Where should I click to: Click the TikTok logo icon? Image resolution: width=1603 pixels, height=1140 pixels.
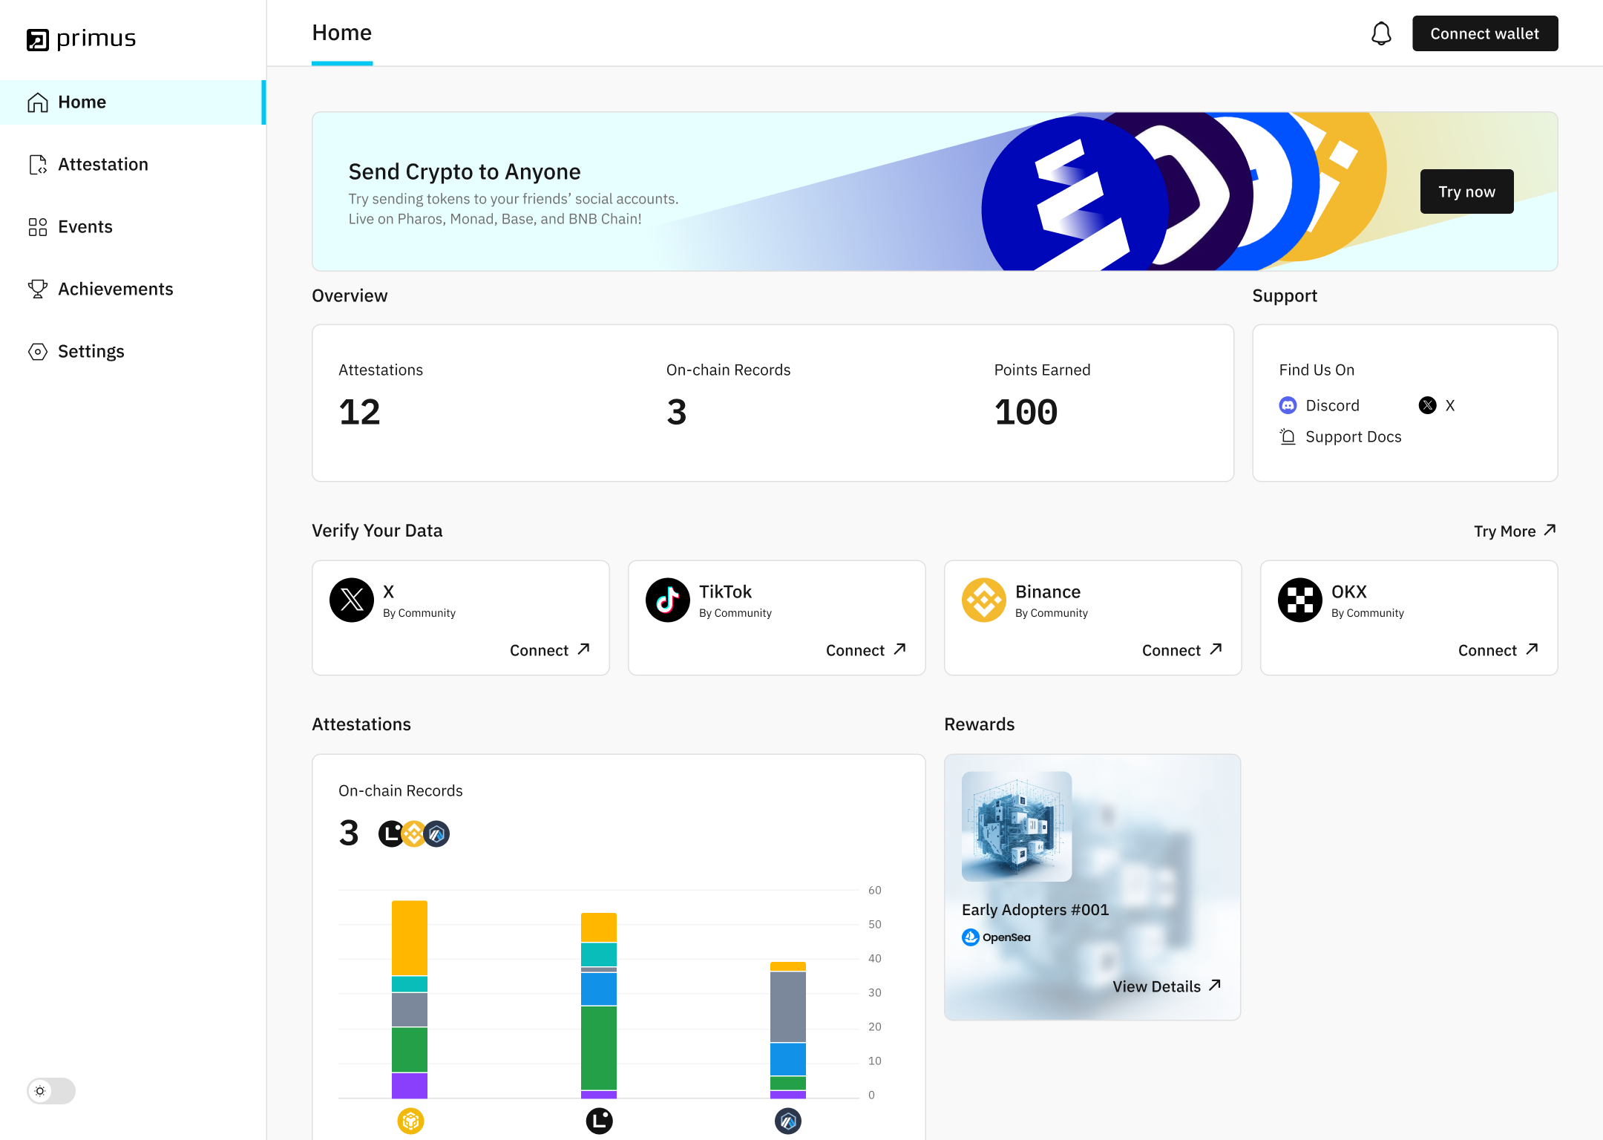tap(667, 600)
